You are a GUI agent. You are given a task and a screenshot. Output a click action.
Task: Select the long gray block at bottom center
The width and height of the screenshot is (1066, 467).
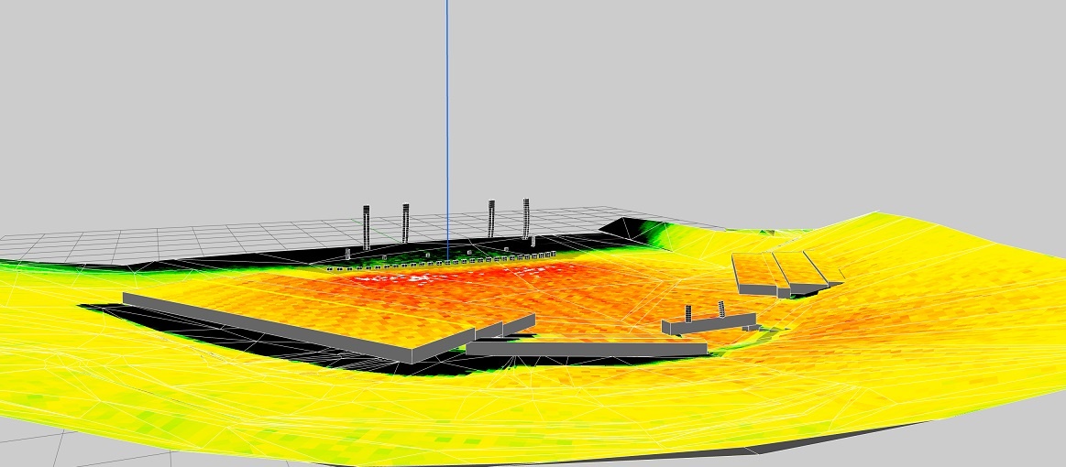coord(587,349)
